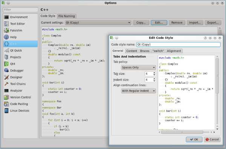The height and width of the screenshot is (149, 226).
Task: Open the Current settings combo box
Action: [98, 23]
